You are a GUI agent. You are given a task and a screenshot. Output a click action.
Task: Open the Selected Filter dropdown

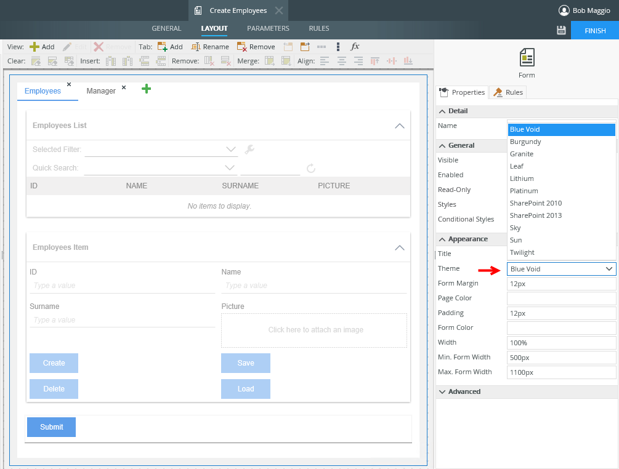(231, 149)
